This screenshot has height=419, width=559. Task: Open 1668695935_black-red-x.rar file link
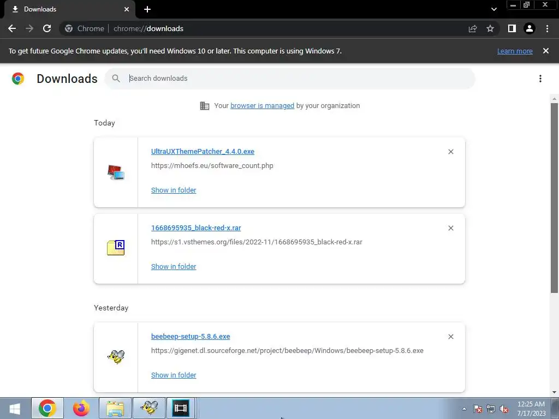coord(196,228)
